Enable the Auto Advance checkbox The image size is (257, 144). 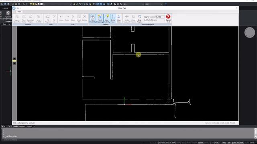pos(145,20)
